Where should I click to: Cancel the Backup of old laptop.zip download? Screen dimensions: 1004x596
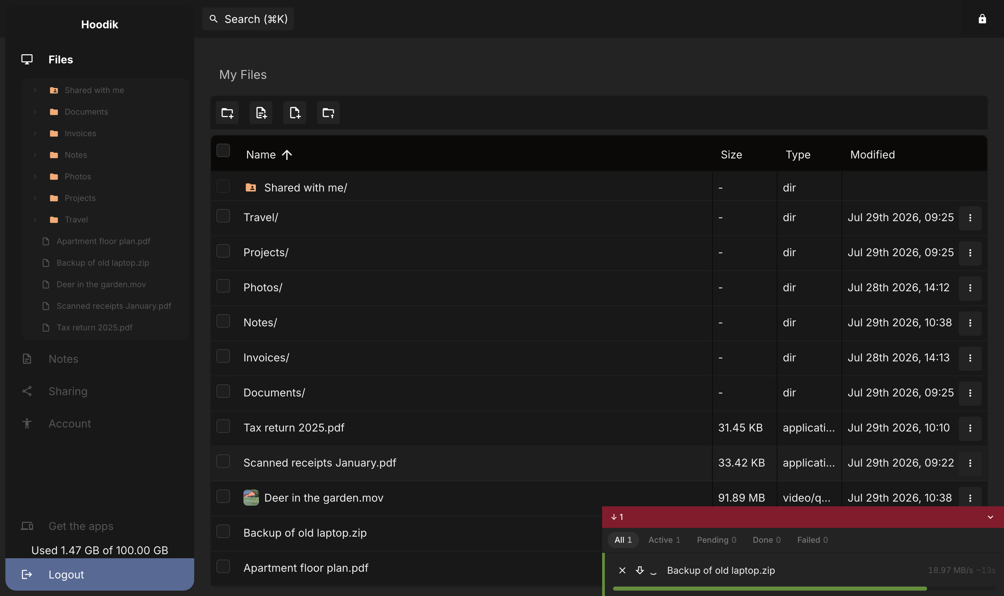[622, 570]
